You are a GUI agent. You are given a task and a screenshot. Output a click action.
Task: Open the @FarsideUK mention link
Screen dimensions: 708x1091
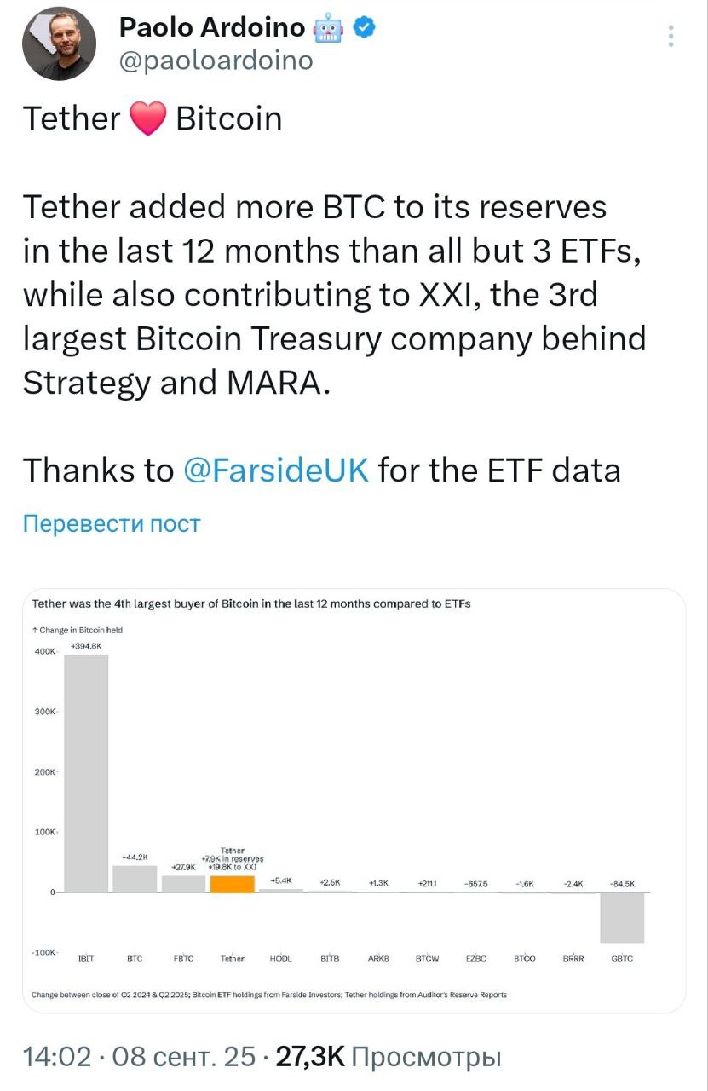[x=276, y=470]
